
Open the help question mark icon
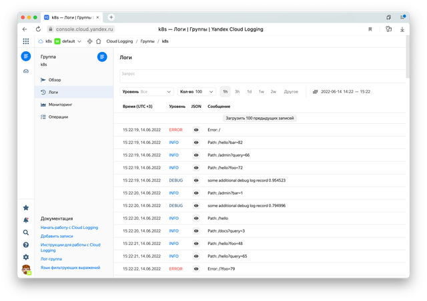pyautogui.click(x=26, y=244)
